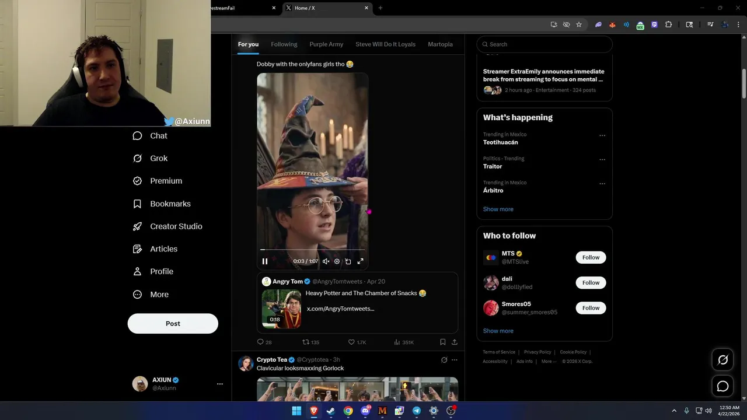747x420 pixels.
Task: Open floating chat messages button
Action: pyautogui.click(x=722, y=386)
